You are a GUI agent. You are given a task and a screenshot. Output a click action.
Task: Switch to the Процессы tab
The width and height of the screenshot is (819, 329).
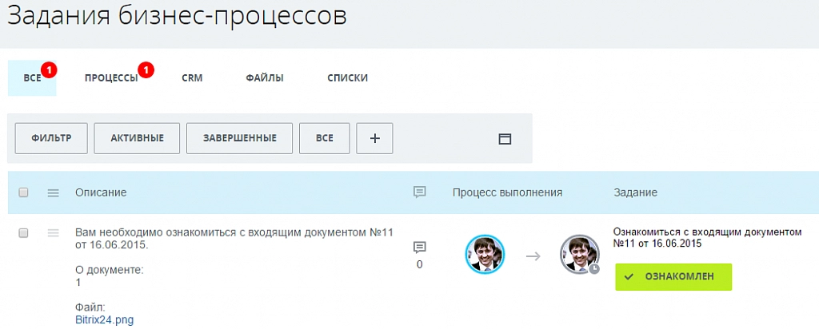(x=111, y=78)
